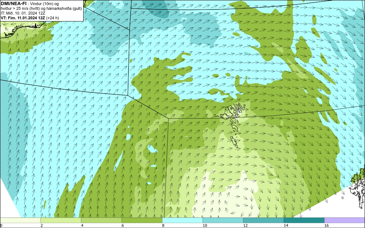This screenshot has height=228, width=365.
Task: Click the 14–16 m/s dark teal swatch
Action: 304,220
